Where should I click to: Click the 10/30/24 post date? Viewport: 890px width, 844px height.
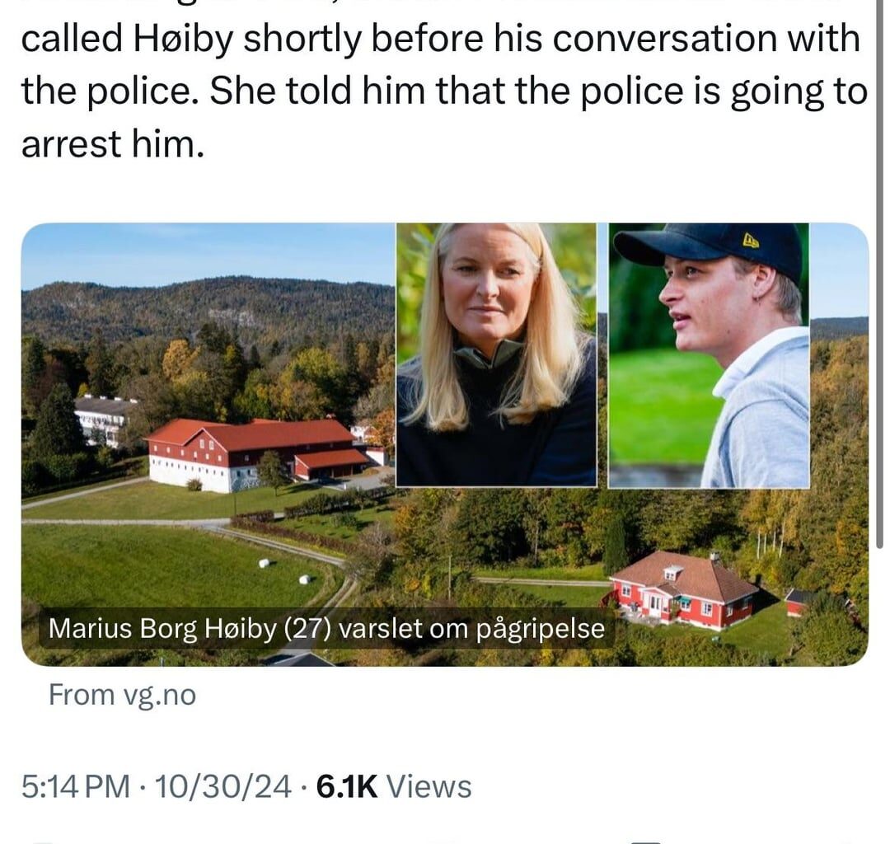[223, 786]
